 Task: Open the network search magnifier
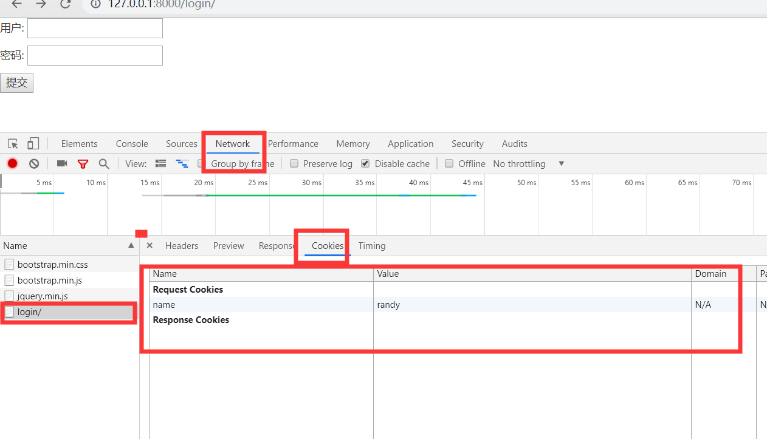click(104, 163)
